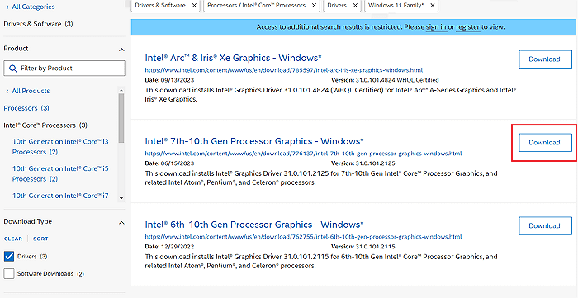Viewport: 578px width, 298px height.
Task: Remove the Drivers & Software filter chip
Action: tap(194, 6)
